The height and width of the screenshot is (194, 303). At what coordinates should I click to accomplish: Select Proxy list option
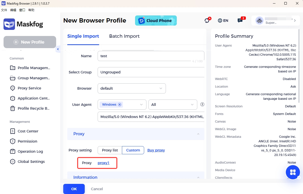tap(110, 150)
